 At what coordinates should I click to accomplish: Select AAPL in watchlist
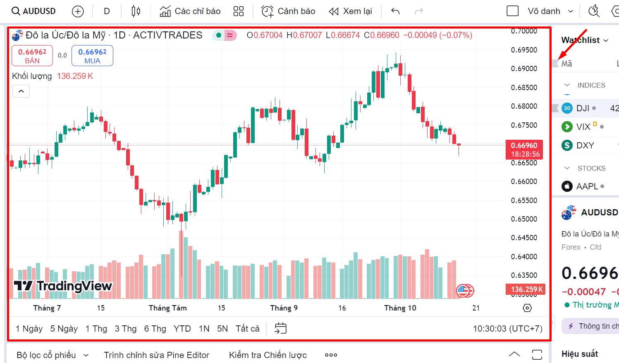[586, 186]
